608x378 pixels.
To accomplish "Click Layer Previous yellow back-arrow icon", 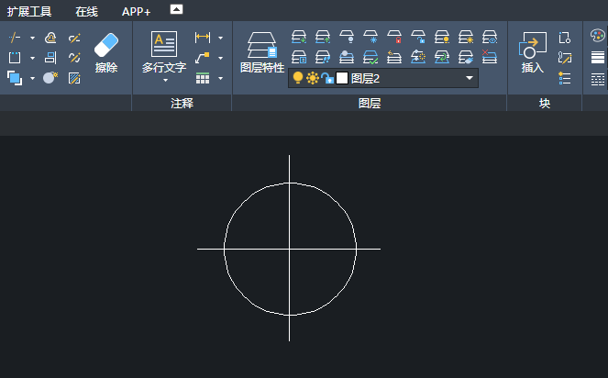I will [x=394, y=57].
